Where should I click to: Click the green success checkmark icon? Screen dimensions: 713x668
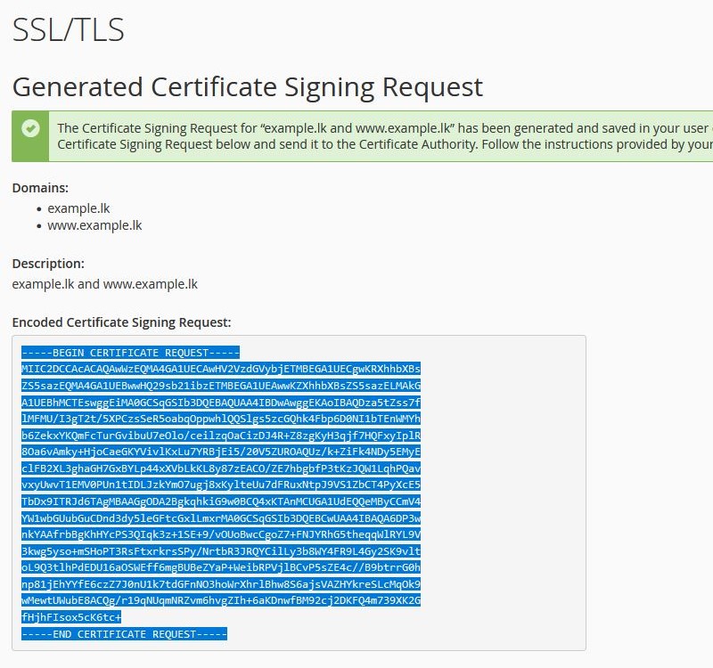tap(30, 128)
